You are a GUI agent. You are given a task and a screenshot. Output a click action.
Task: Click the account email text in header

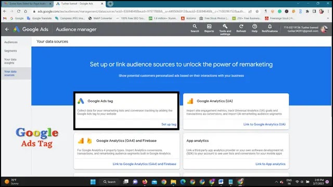[x=303, y=31]
